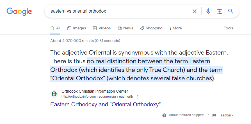Go to Google homepage via logo

19,11
